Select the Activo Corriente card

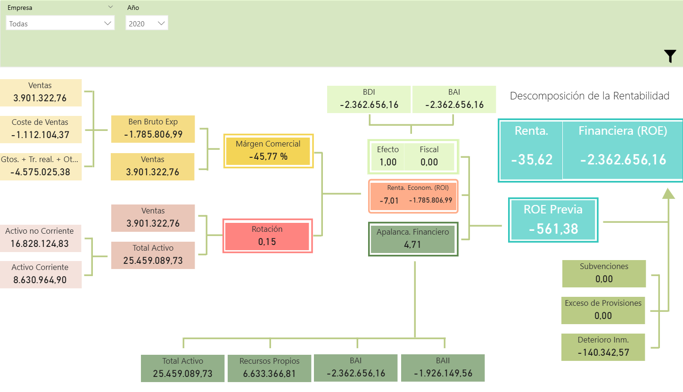coord(41,274)
